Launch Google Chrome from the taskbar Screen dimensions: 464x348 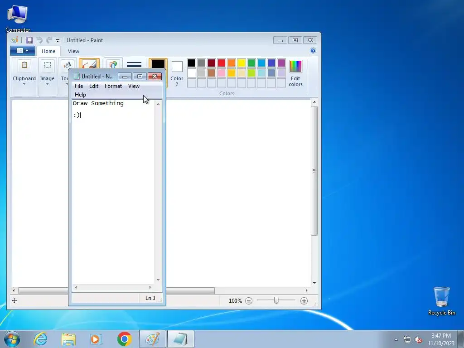coord(124,339)
